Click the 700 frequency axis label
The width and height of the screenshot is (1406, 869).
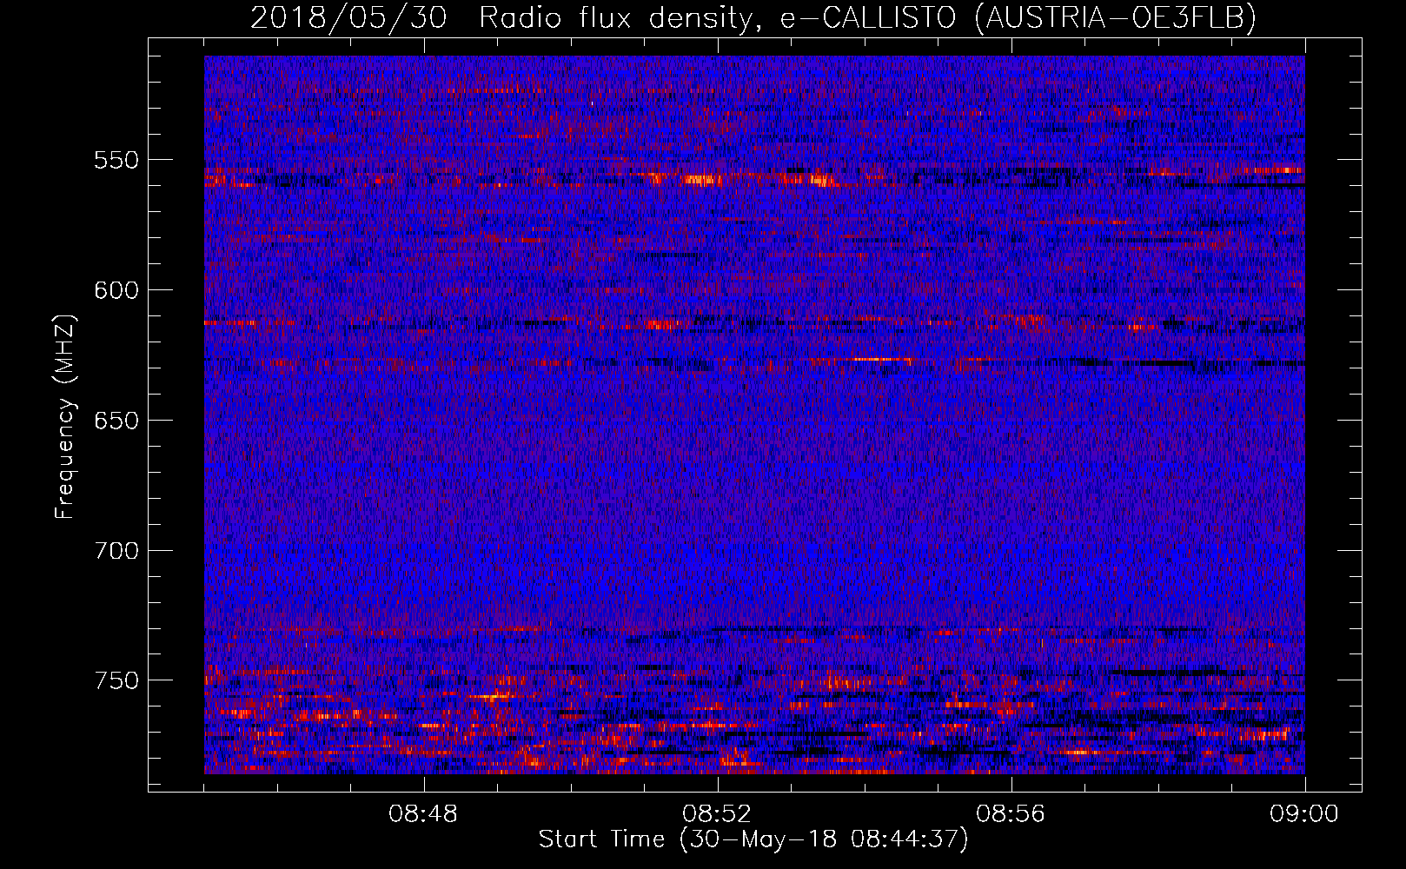click(x=116, y=551)
